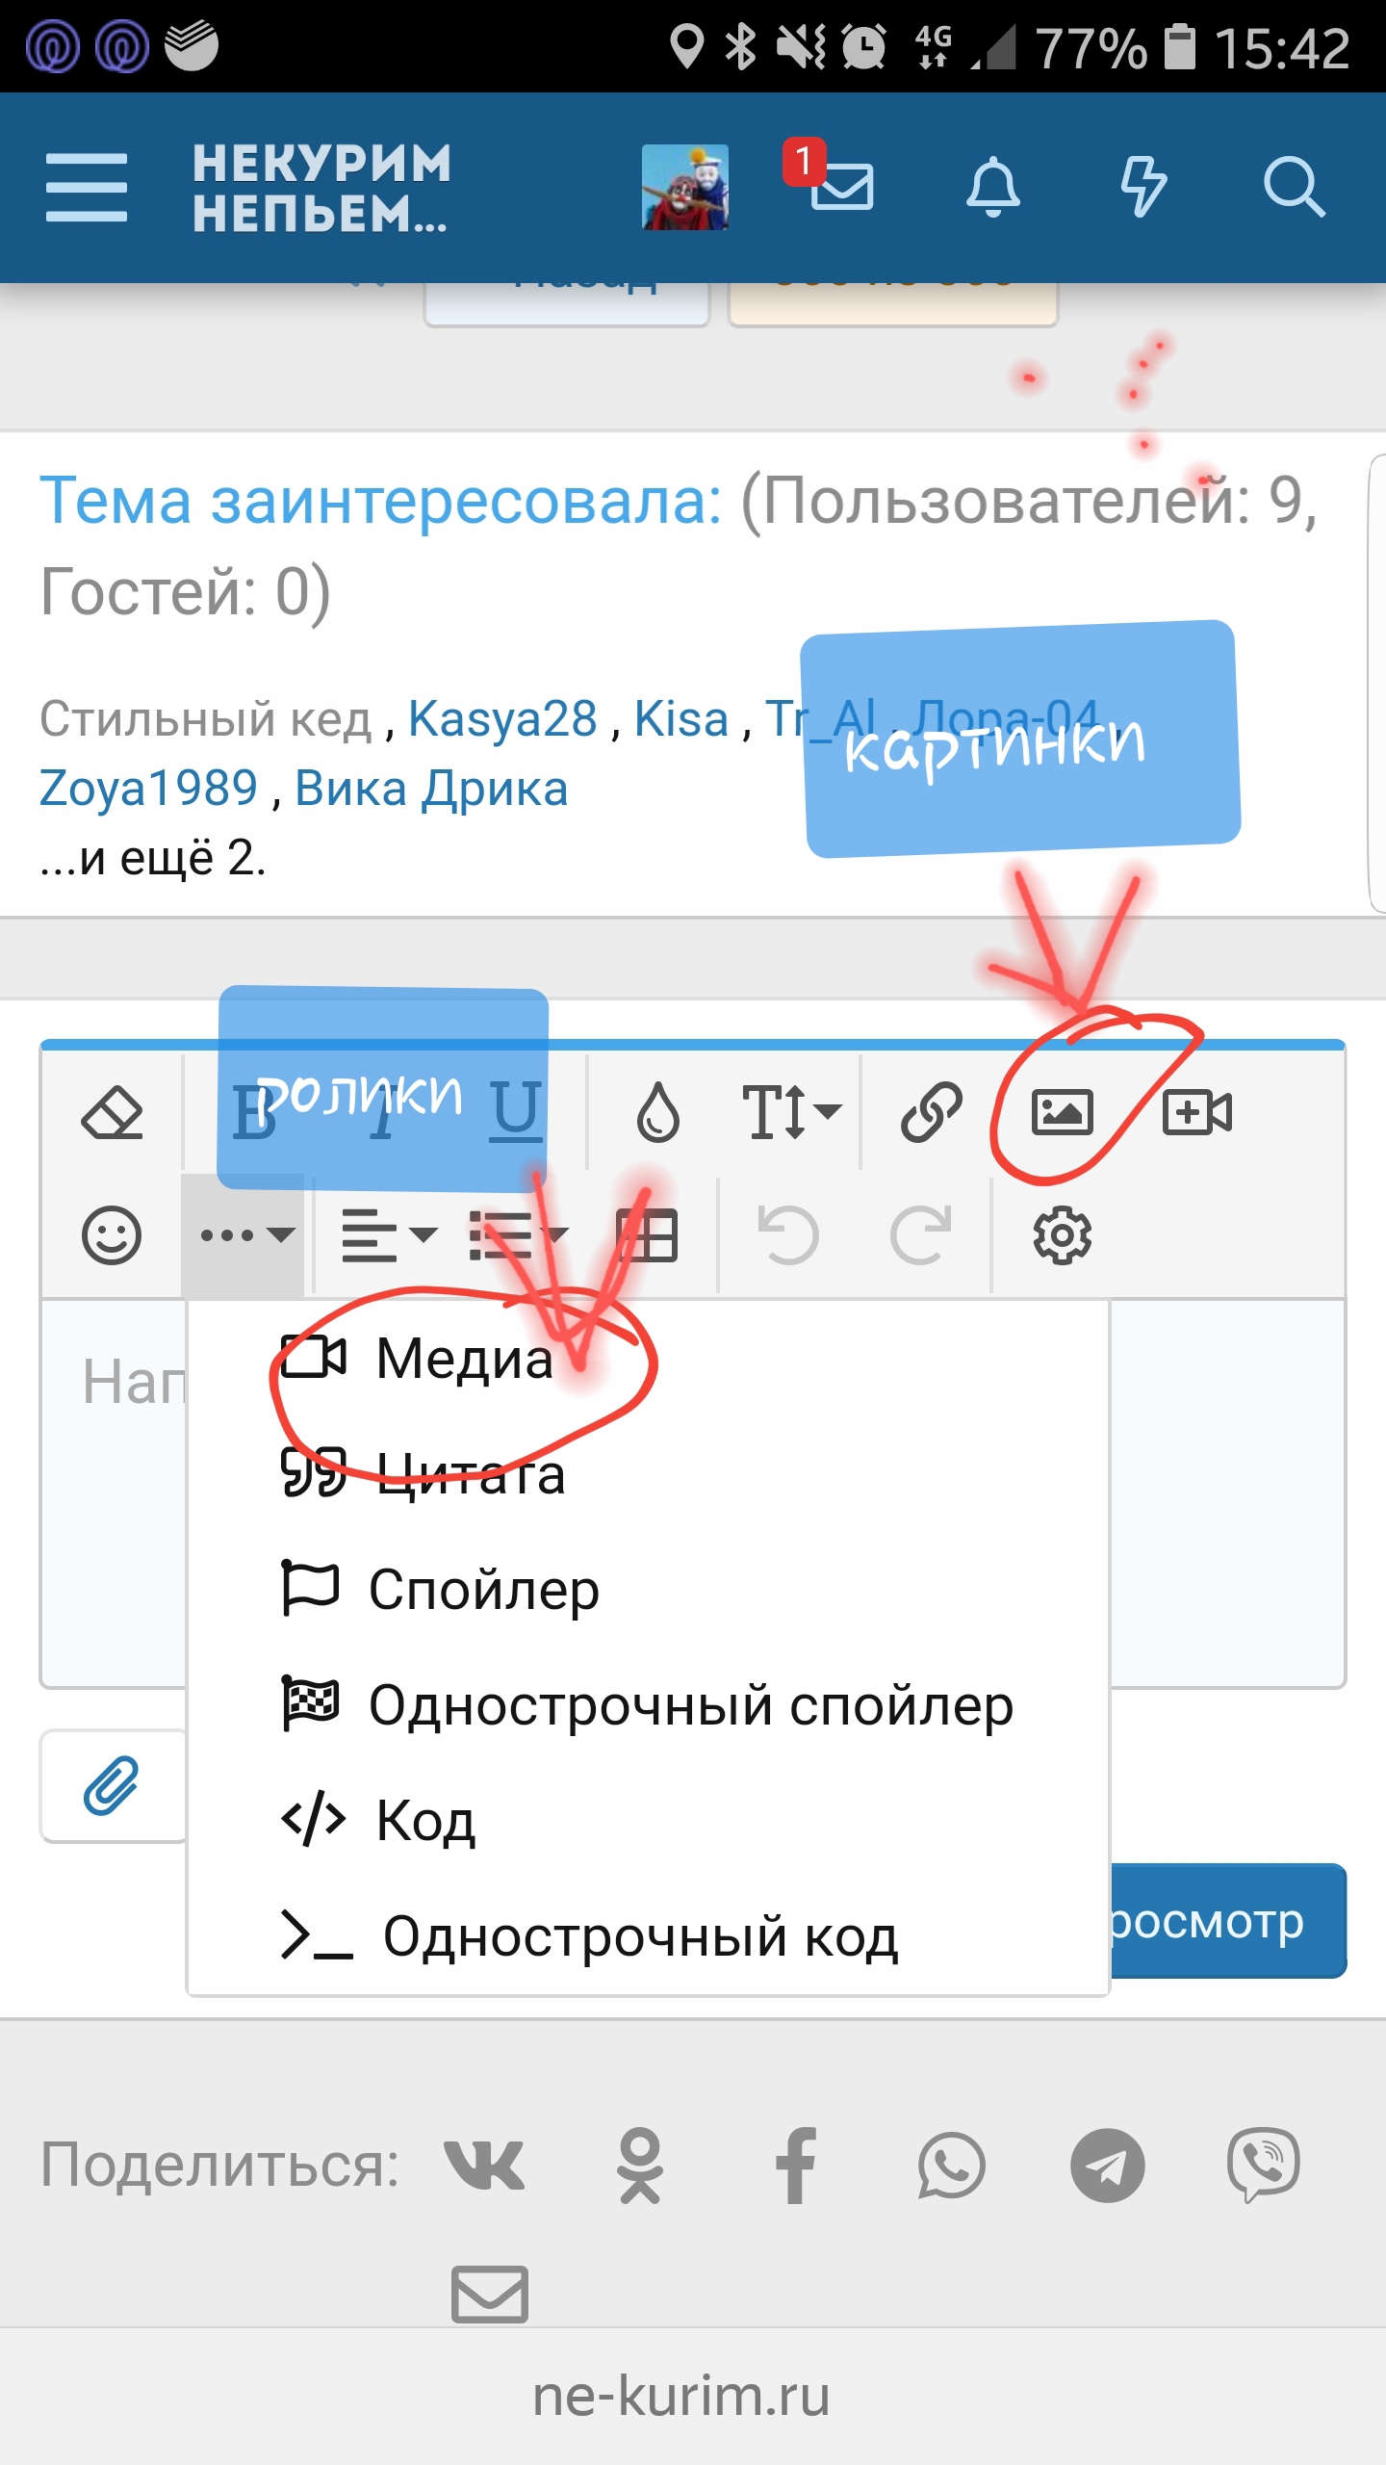Open the user avatar profile menu
Viewport: 1386px width, 2465px height.
tap(685, 187)
